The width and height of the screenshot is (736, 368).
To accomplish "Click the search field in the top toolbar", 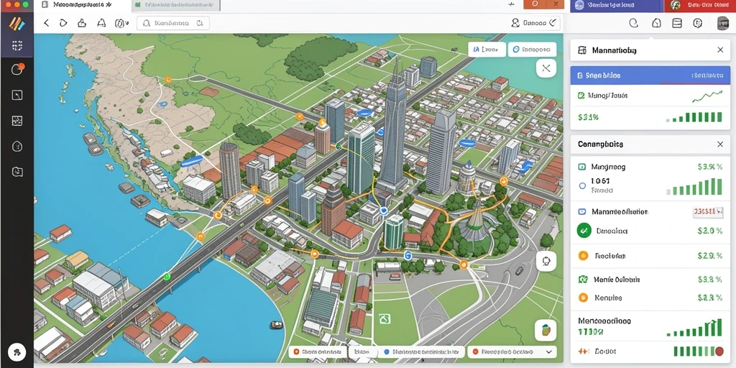I will [x=173, y=23].
